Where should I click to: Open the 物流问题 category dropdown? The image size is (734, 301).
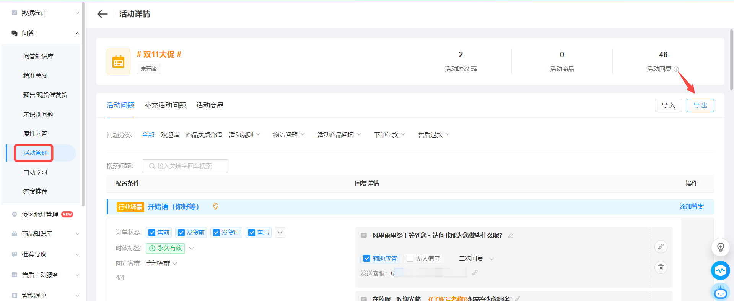pos(303,134)
